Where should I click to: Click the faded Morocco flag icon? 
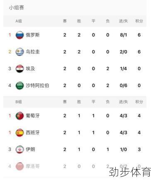19,166
